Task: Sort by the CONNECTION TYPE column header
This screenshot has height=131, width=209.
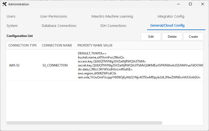Action: point(23,45)
